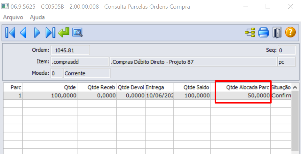Click the Ordem field 1045.81
301x154 pixels.
[70, 50]
